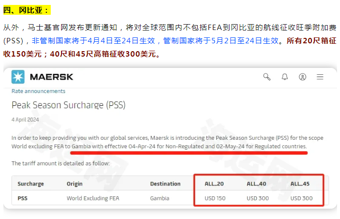
Task: Click the PSS row label cell
Action: point(23,198)
